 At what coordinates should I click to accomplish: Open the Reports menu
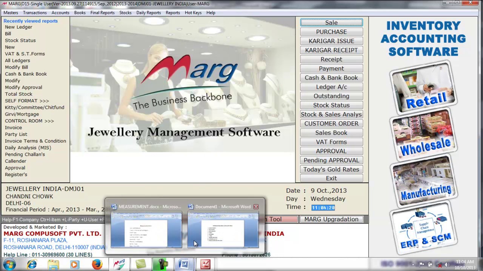coord(173,13)
